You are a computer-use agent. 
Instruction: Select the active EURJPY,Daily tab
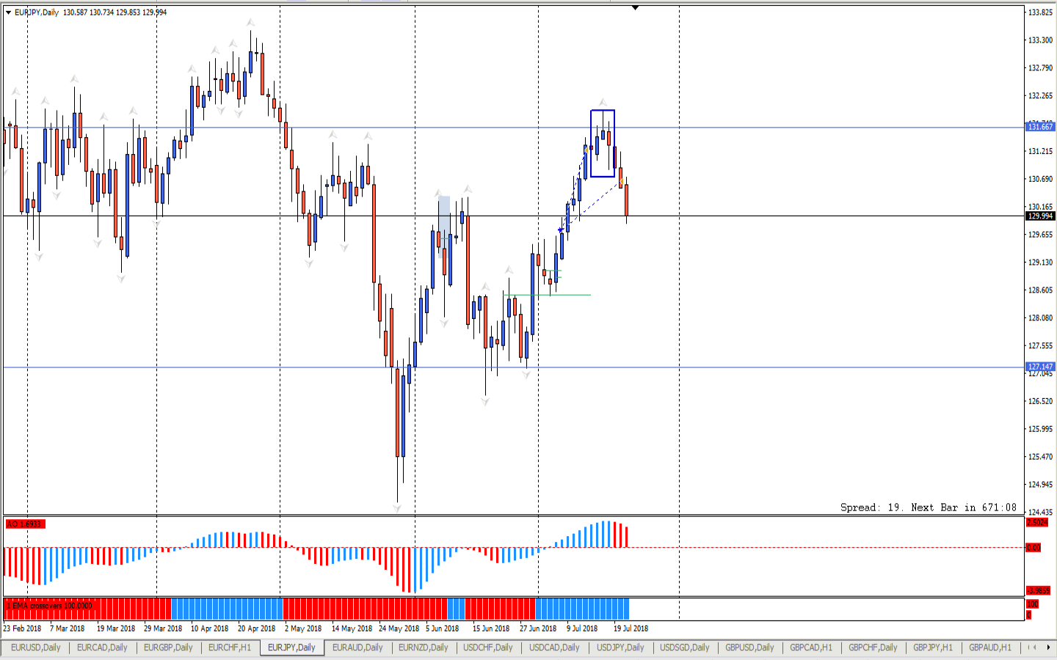point(291,648)
